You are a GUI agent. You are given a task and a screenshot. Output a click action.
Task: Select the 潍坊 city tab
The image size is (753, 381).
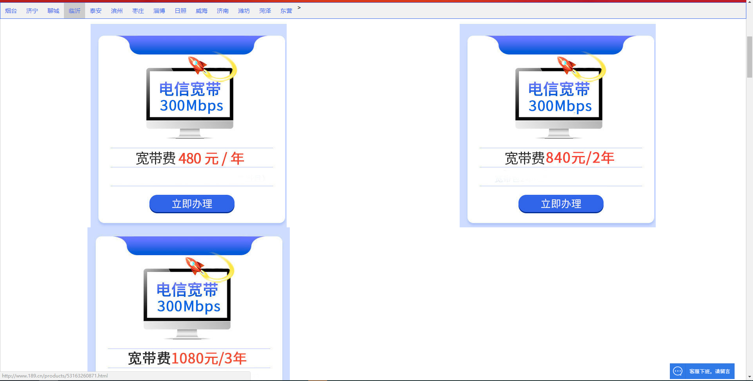[x=244, y=11]
